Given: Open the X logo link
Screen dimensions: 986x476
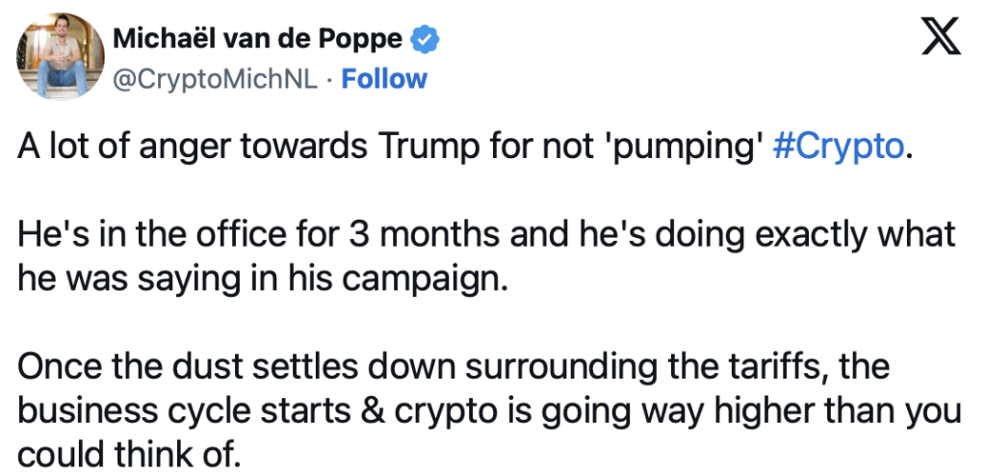Looking at the screenshot, I should (x=941, y=36).
